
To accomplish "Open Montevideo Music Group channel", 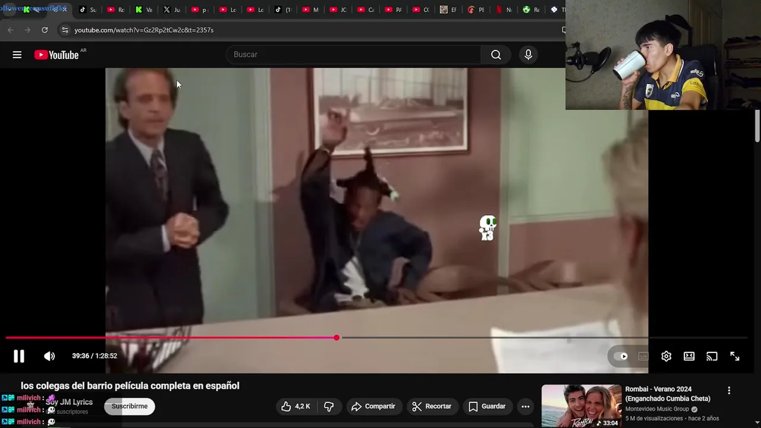I will coord(657,409).
